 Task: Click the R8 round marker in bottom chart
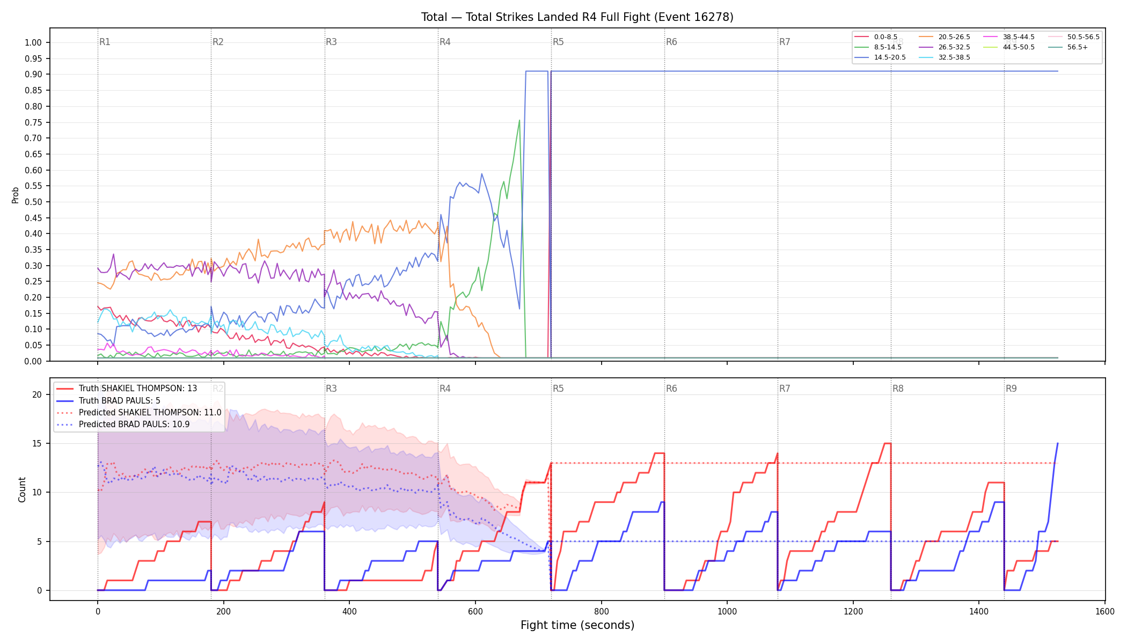898,389
